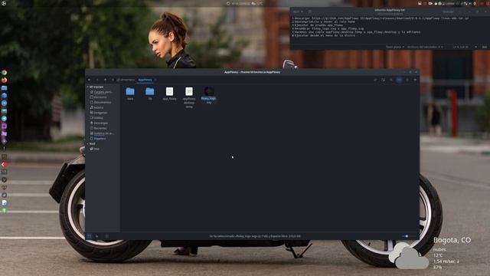Select the drivemeca breadcrumb button
The image size is (490, 276).
coord(126,80)
